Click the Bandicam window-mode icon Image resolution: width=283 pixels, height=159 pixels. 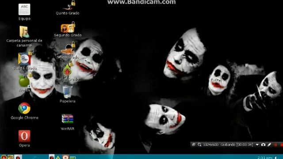[194, 144]
